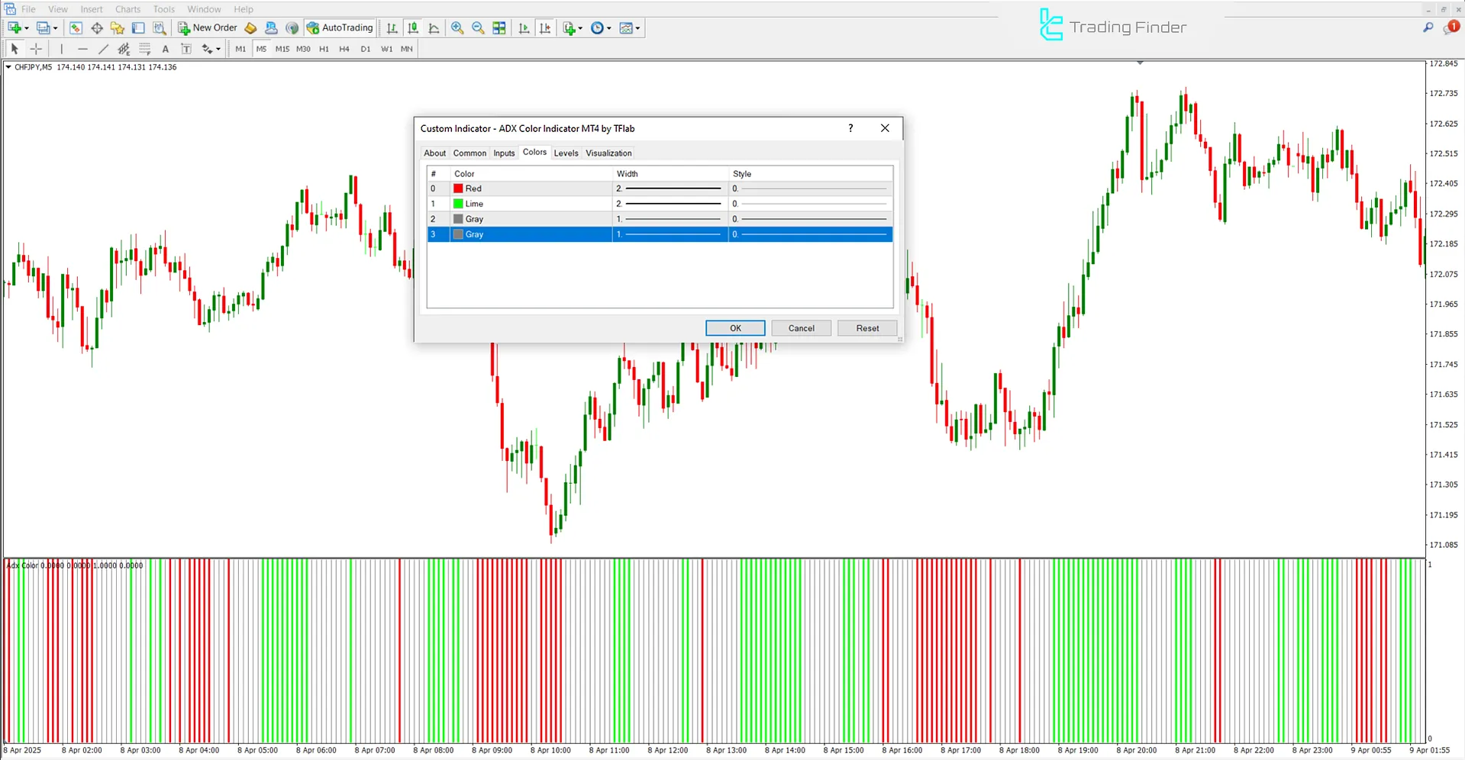Open the Charts menu
This screenshot has width=1465, height=760.
[127, 8]
